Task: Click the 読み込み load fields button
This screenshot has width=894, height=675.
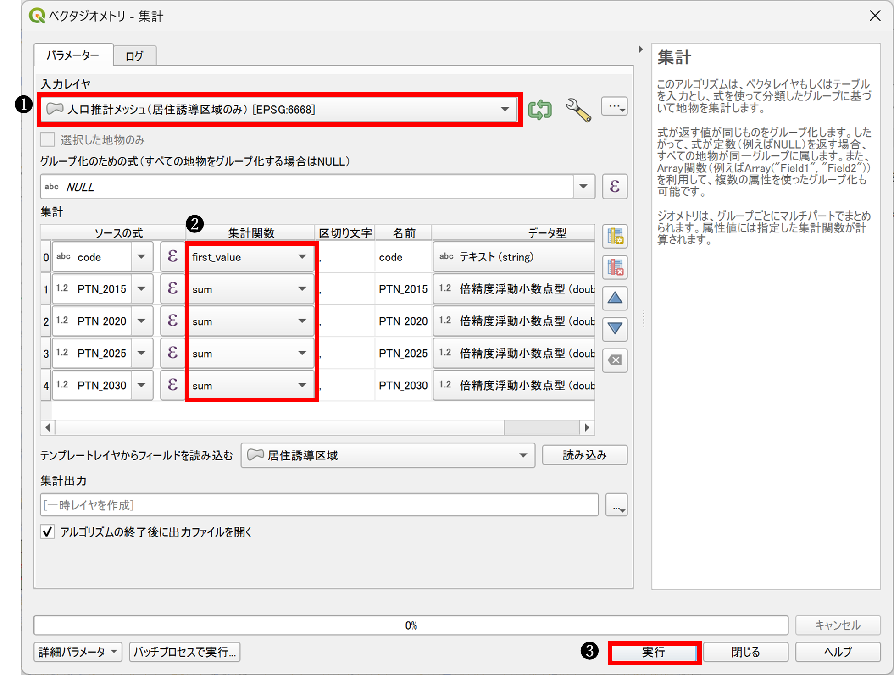Action: pos(584,455)
